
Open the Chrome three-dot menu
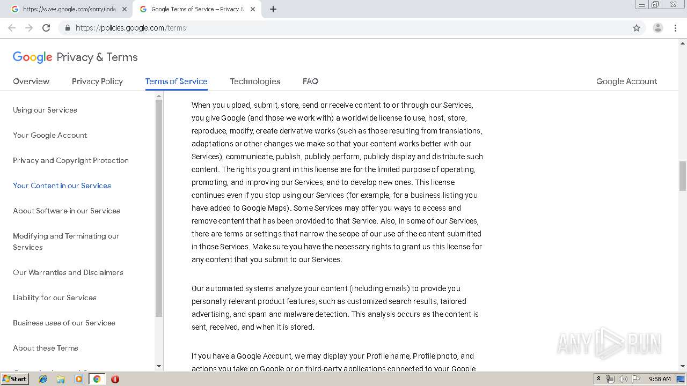point(675,28)
